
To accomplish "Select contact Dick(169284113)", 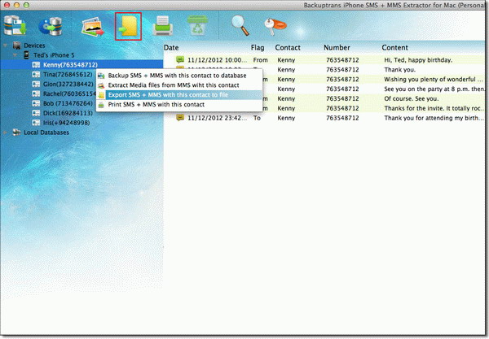I will (x=68, y=113).
